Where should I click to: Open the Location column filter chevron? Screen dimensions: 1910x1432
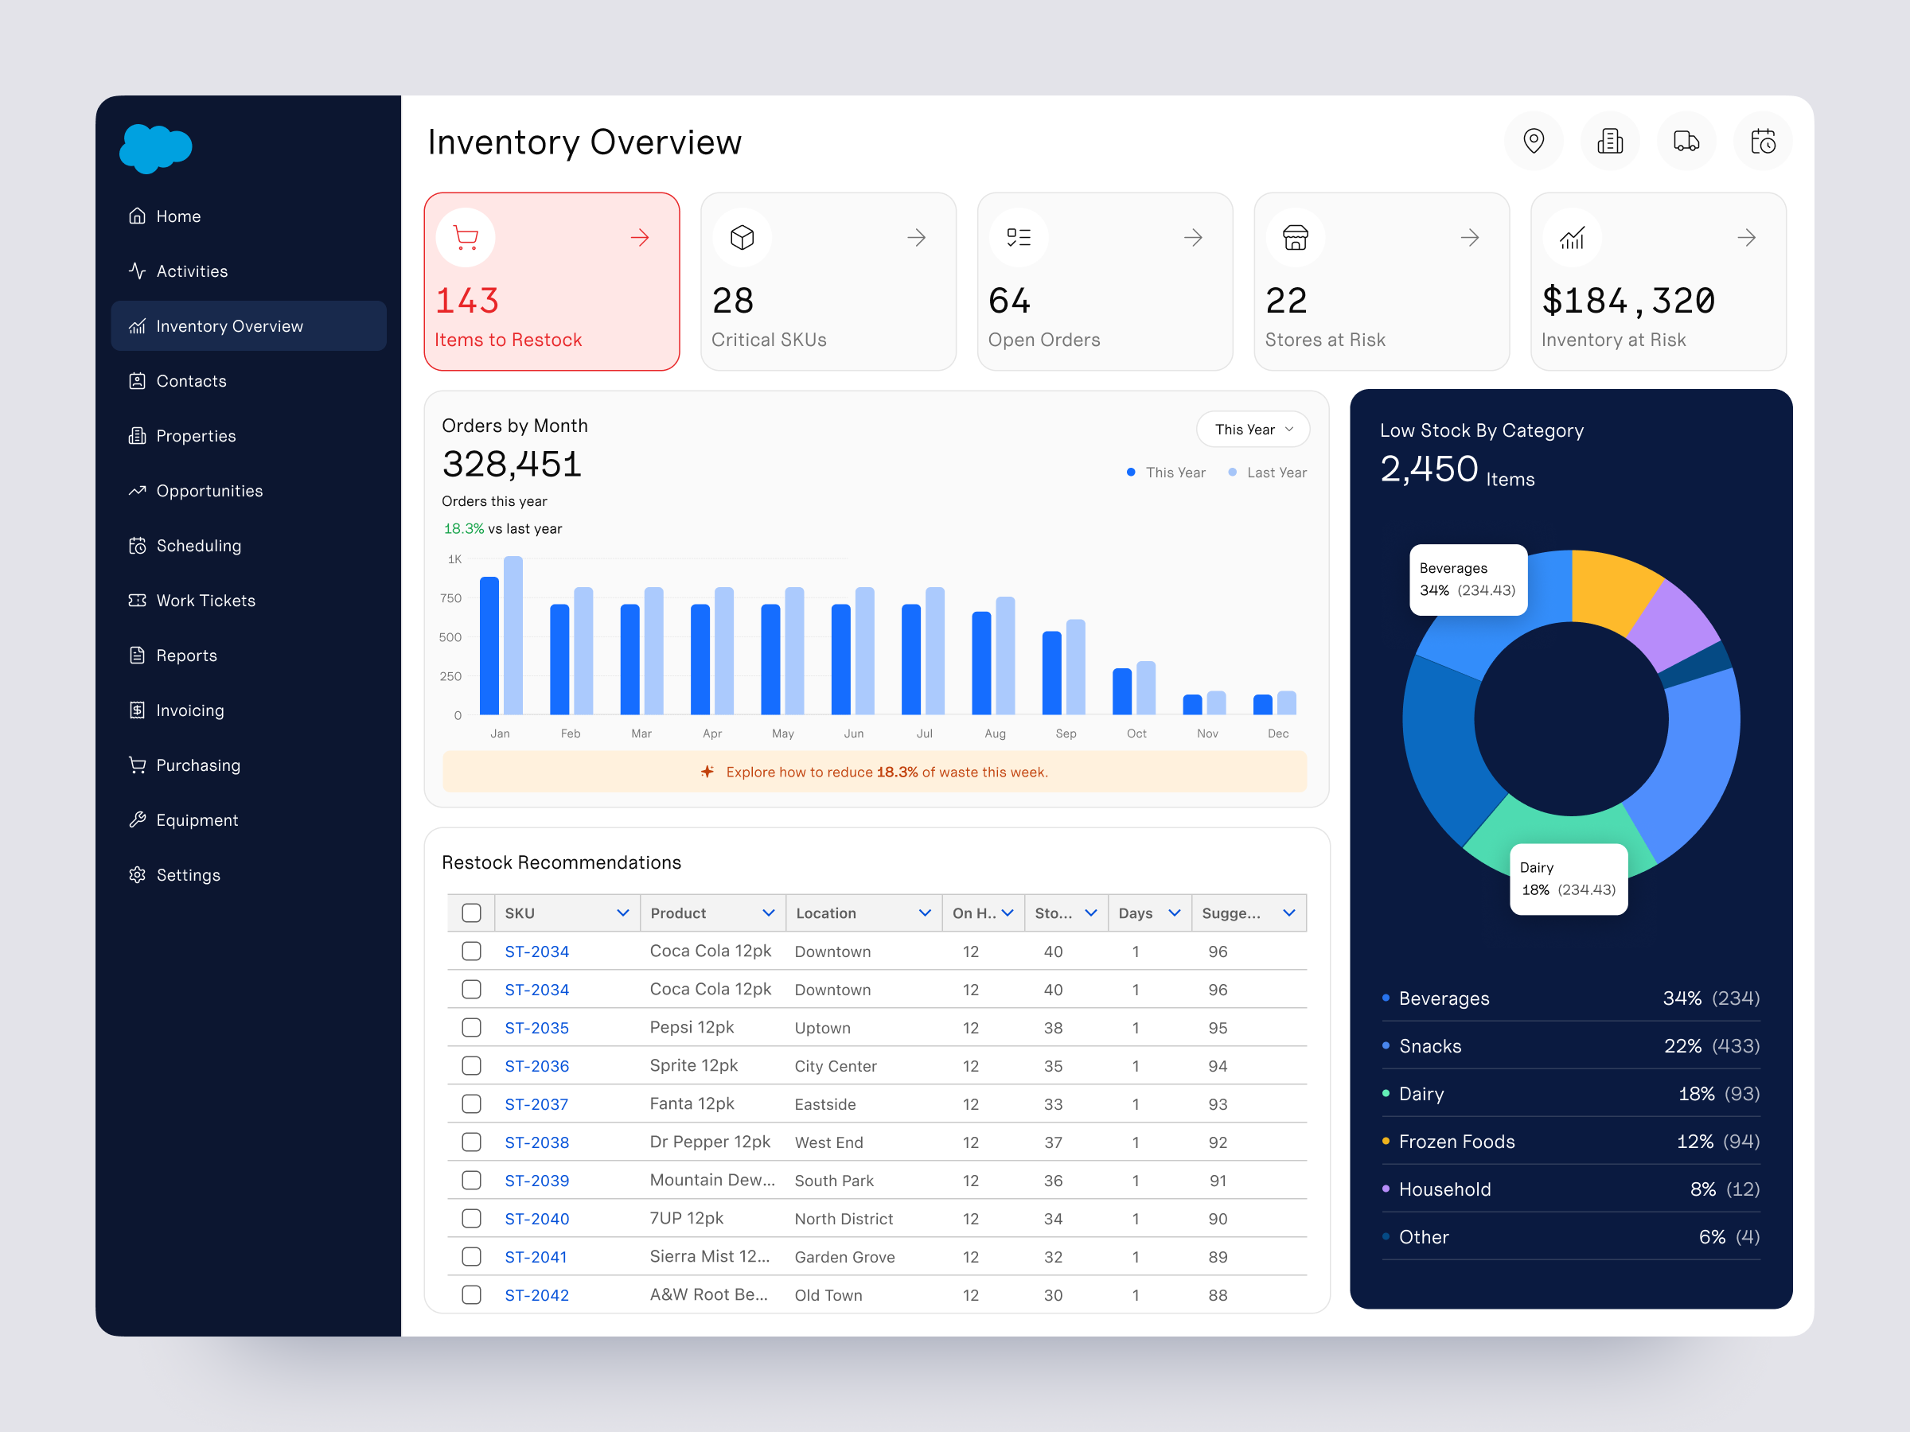click(925, 913)
